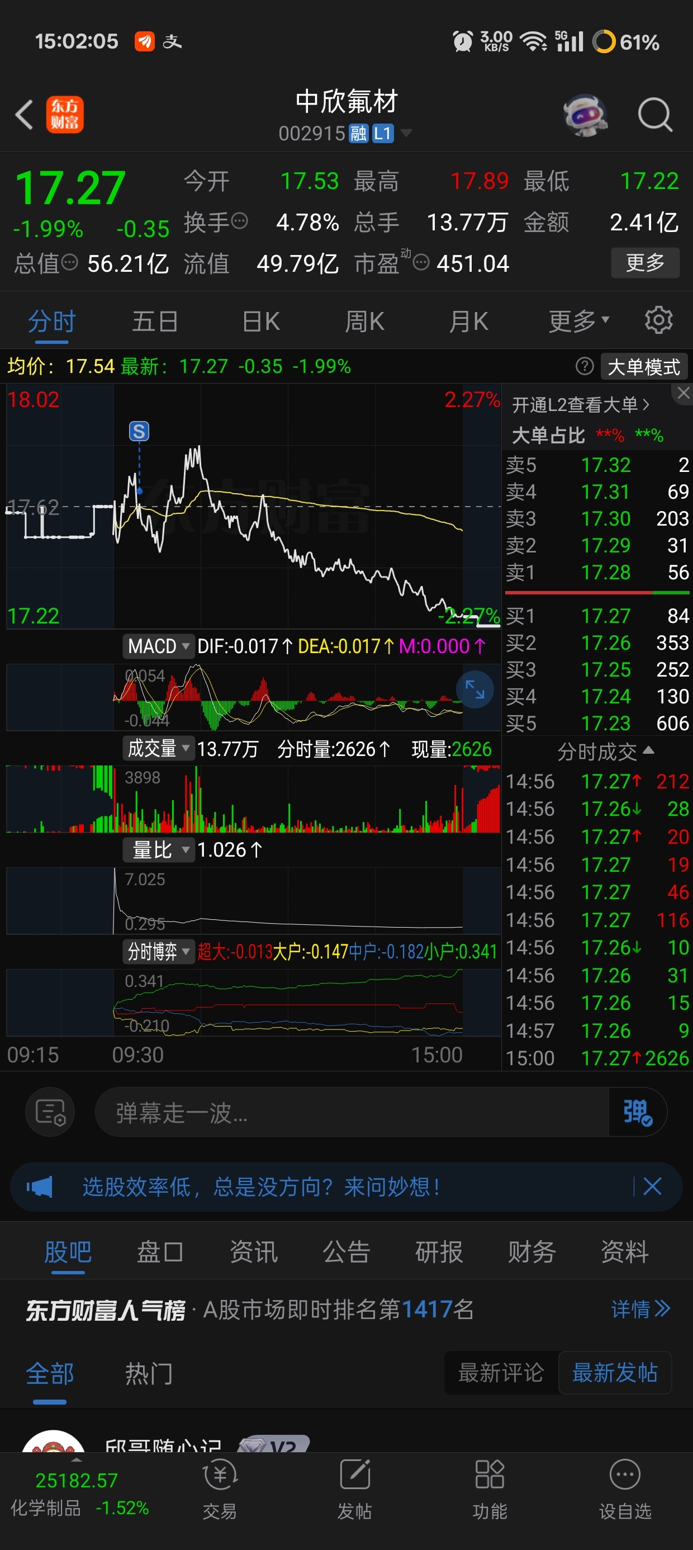
Task: Expand chart to fullscreen
Action: point(474,689)
